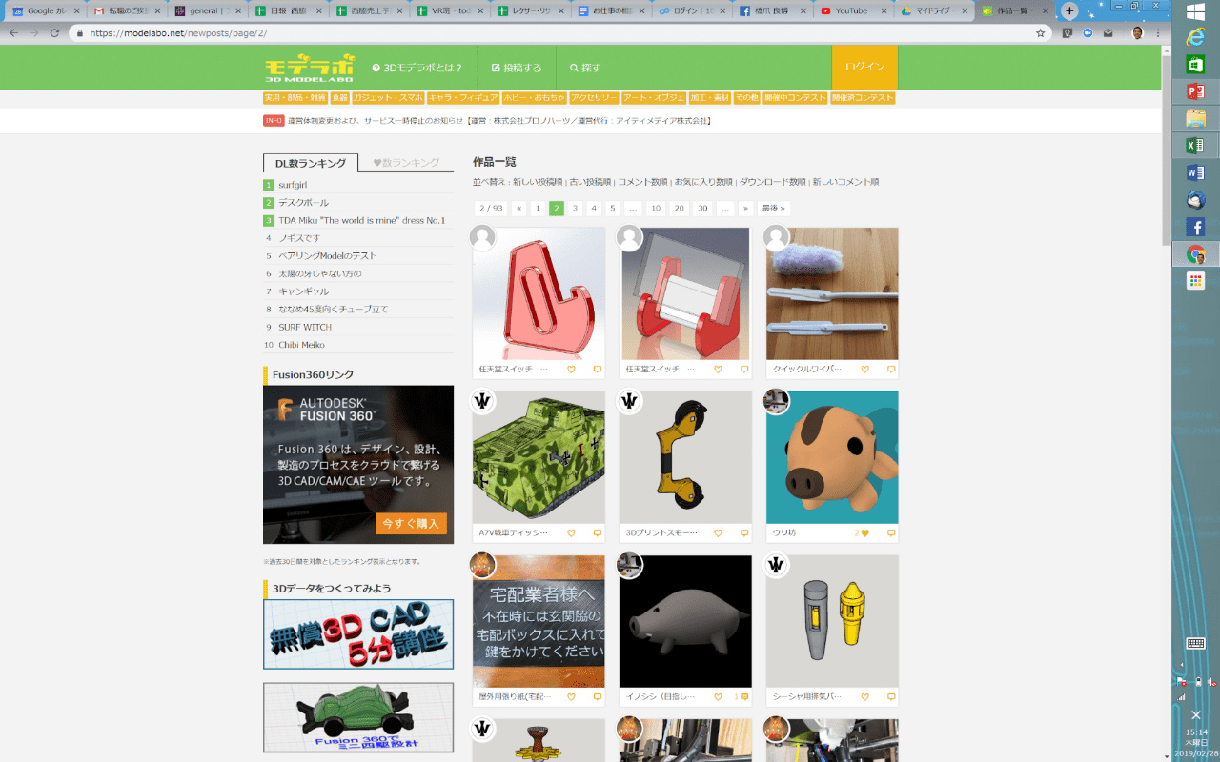This screenshot has width=1220, height=762.
Task: Open the ガジェット・スマホ category
Action: (x=388, y=98)
